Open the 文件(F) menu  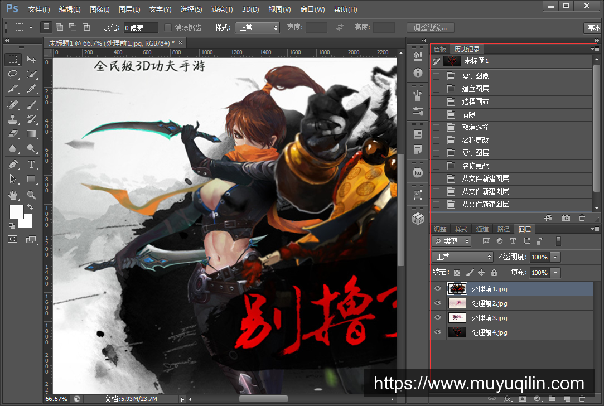(x=39, y=9)
